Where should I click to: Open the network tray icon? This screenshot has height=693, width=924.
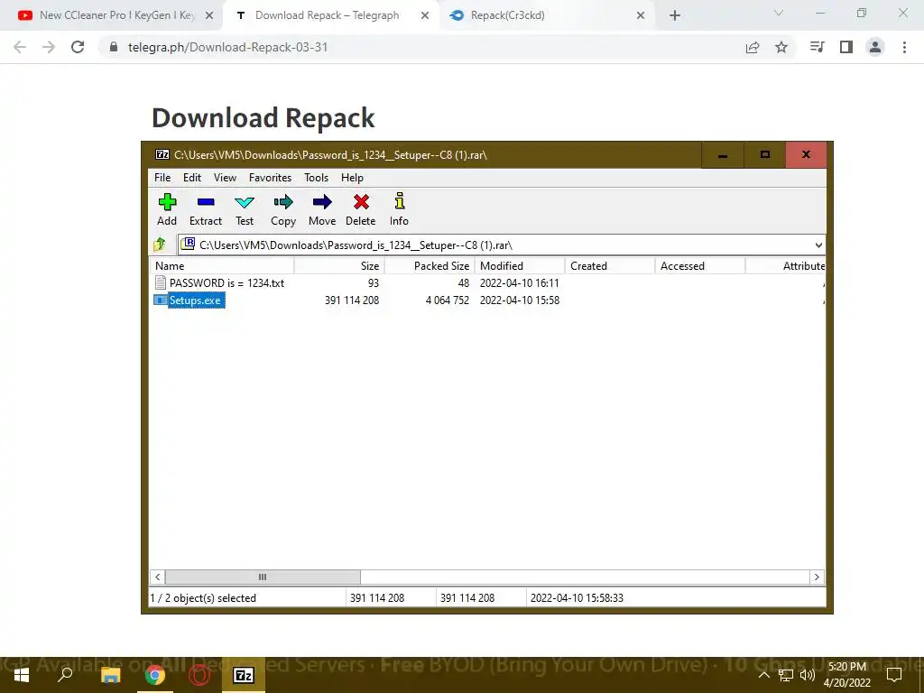[x=786, y=675]
